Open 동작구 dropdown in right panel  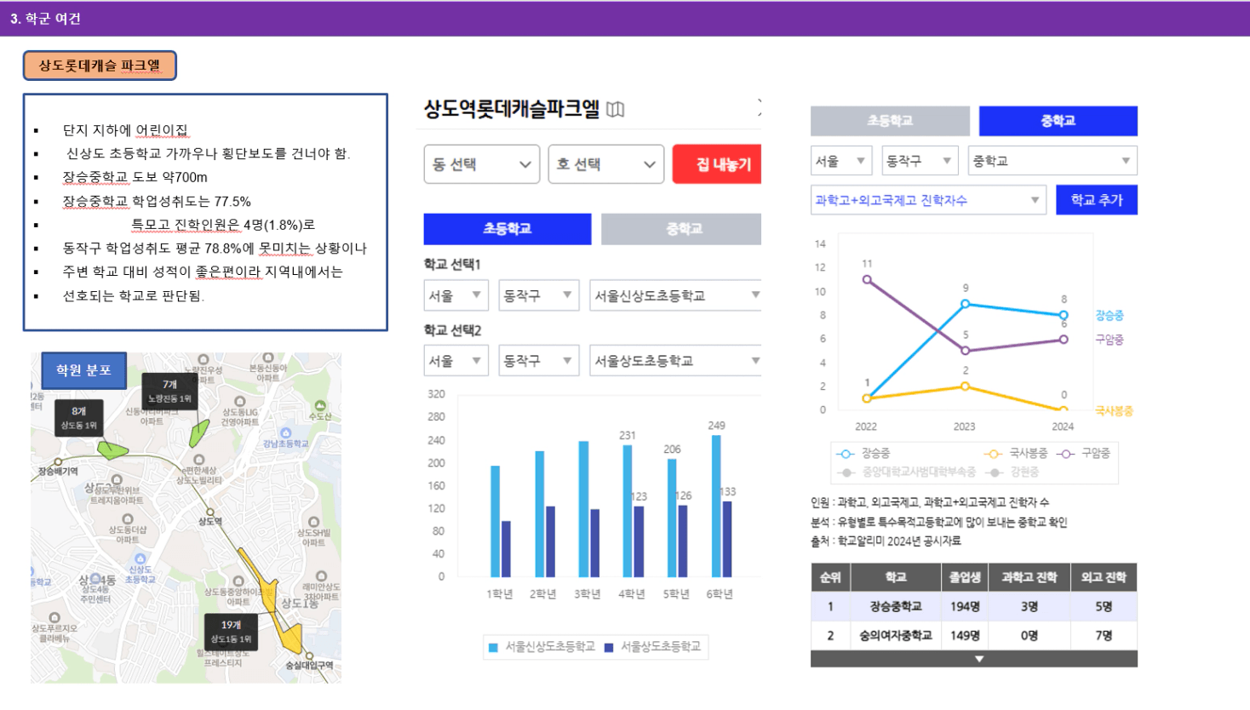[x=920, y=161]
